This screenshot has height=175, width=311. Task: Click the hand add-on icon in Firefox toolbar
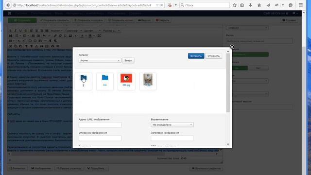coord(170,5)
